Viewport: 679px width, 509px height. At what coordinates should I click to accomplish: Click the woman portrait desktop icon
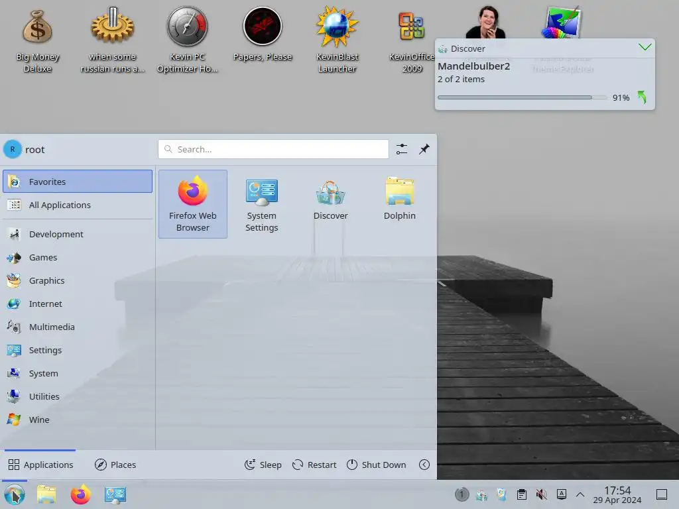click(487, 23)
